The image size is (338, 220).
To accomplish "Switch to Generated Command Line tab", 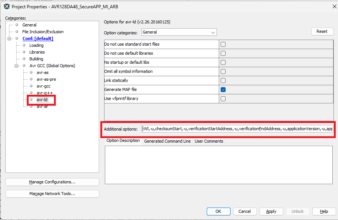I will click(x=167, y=141).
